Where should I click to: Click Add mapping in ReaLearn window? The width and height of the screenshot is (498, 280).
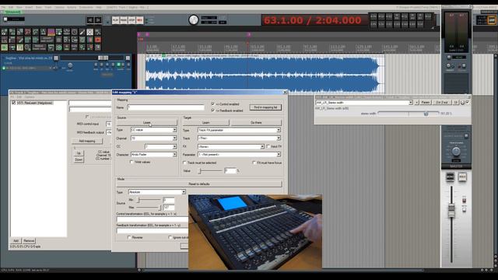pyautogui.click(x=87, y=141)
